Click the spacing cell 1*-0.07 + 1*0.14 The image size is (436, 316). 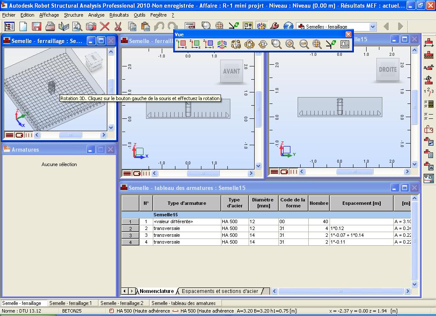(361, 236)
